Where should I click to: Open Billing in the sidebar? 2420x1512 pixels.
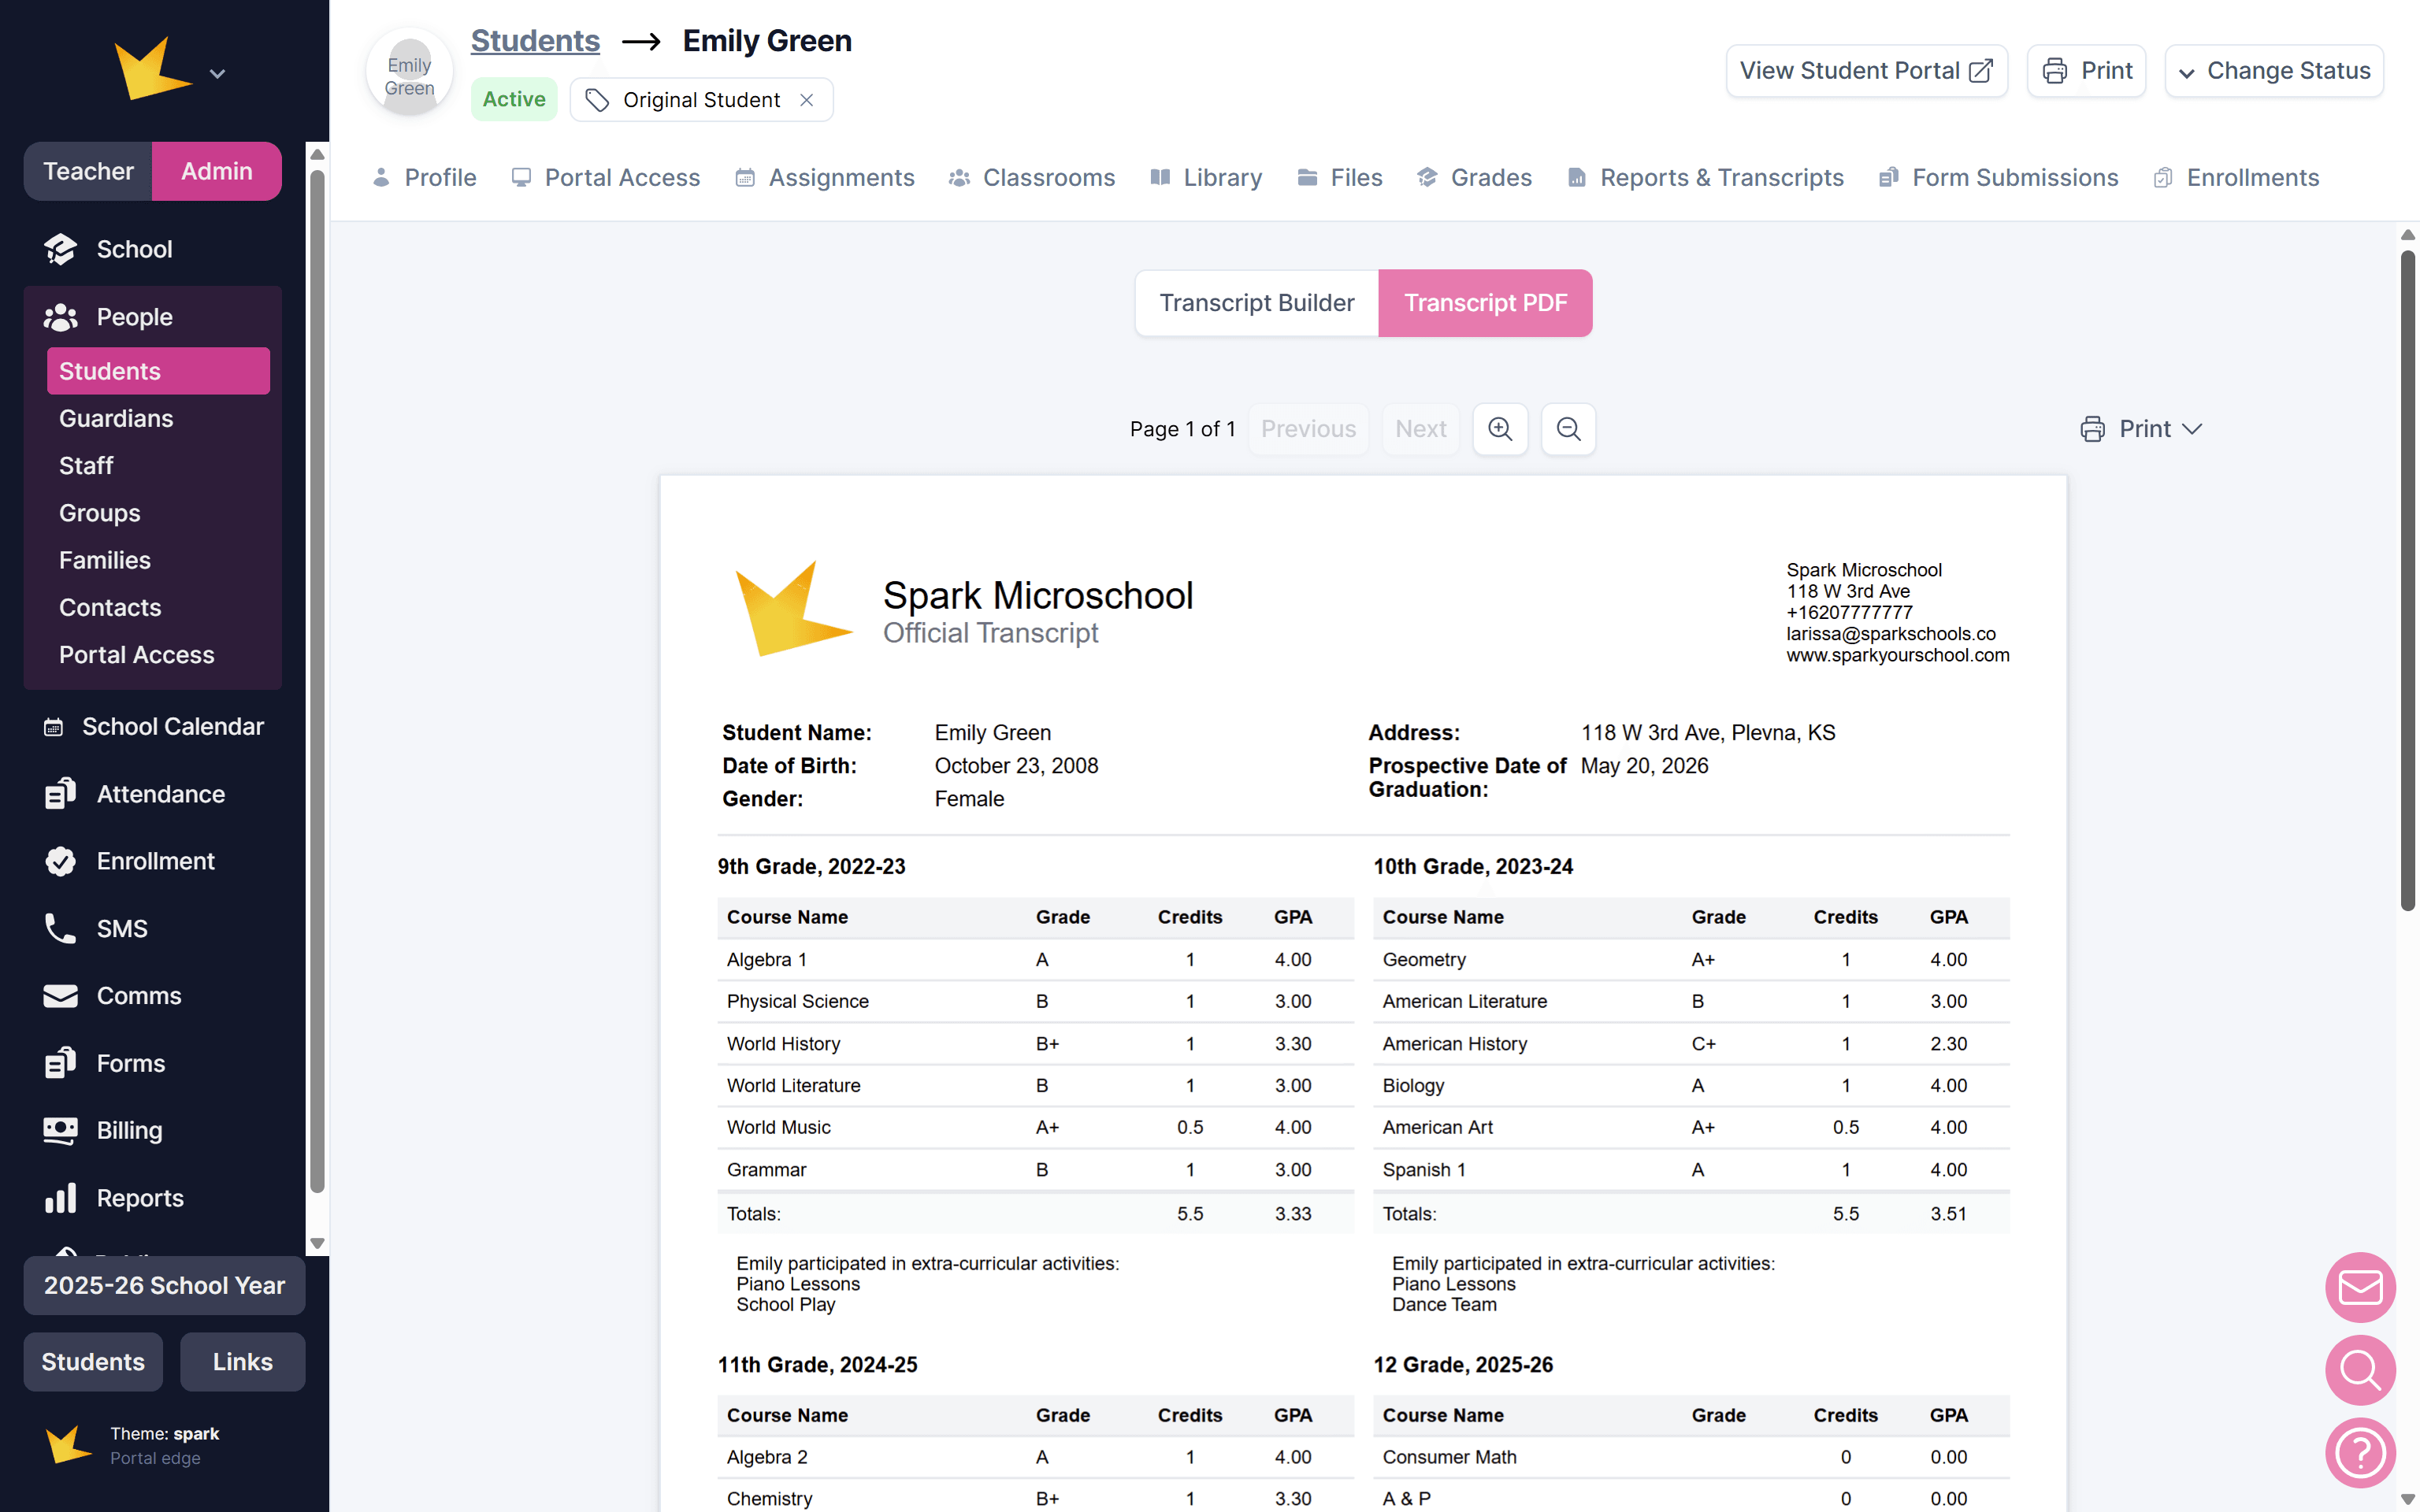click(x=129, y=1130)
